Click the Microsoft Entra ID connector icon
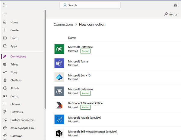This screenshot has height=140, width=181. click(59, 77)
